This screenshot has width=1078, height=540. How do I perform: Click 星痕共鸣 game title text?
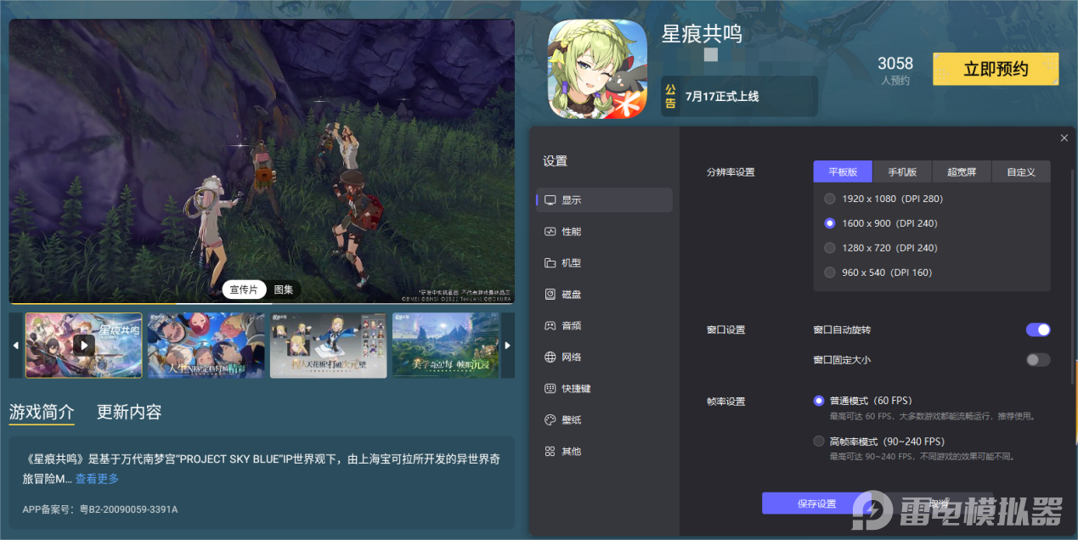click(x=702, y=34)
